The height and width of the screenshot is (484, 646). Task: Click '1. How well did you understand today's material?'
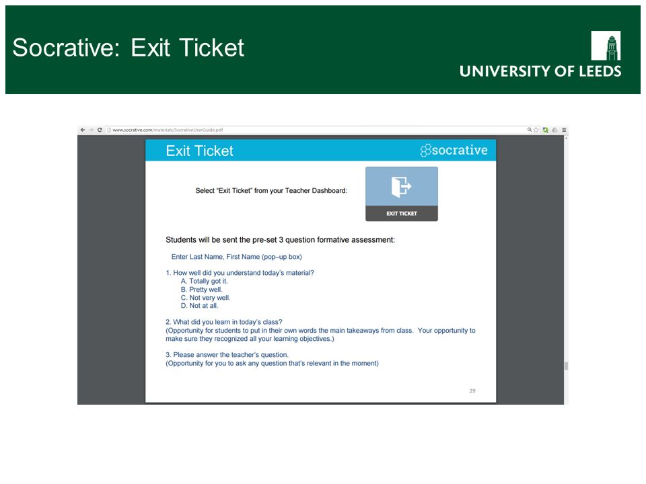(x=240, y=273)
